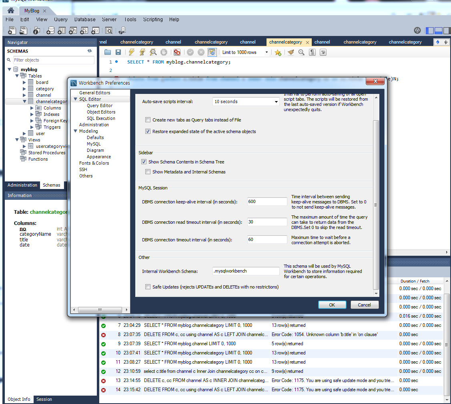Open the Administration preferences page
Image resolution: width=451 pixels, height=404 pixels.
pyautogui.click(x=94, y=125)
